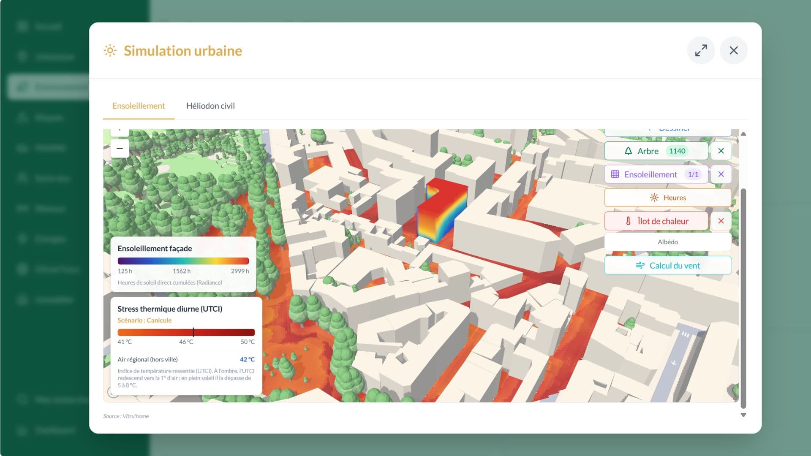
Task: Remove the Ensoleillement layer with its X
Action: (x=721, y=174)
